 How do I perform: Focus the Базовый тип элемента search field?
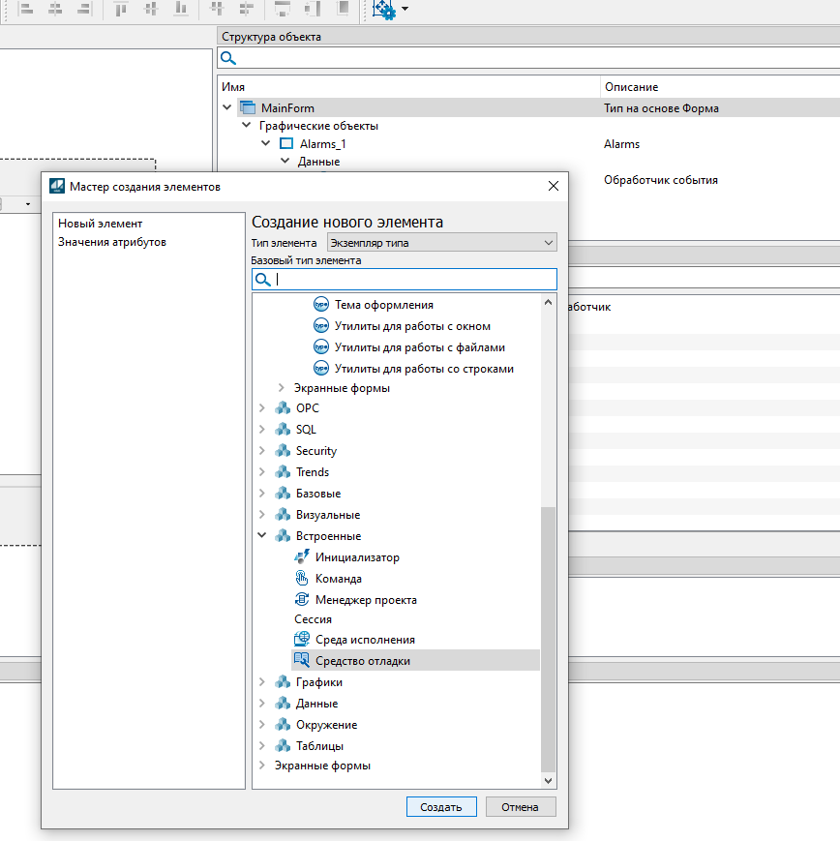414,280
